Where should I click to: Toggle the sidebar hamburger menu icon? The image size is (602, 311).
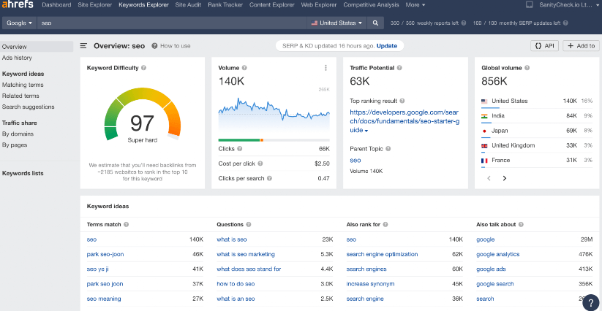(x=84, y=46)
